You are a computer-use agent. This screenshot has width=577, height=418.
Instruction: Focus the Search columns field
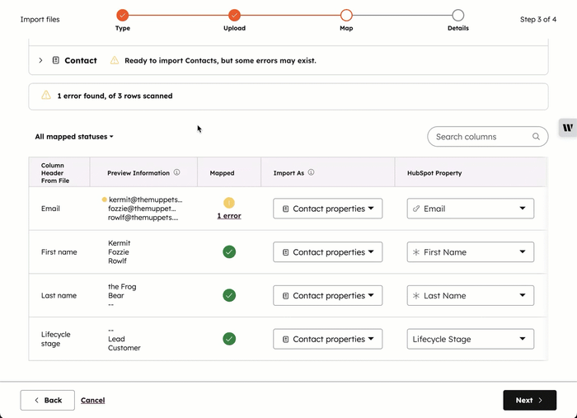click(x=488, y=137)
